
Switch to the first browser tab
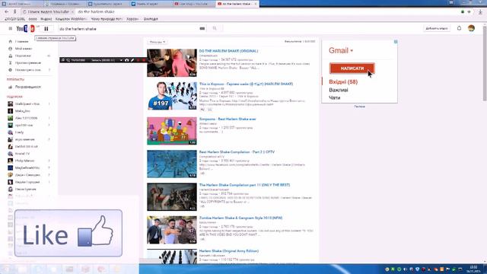coord(21,4)
